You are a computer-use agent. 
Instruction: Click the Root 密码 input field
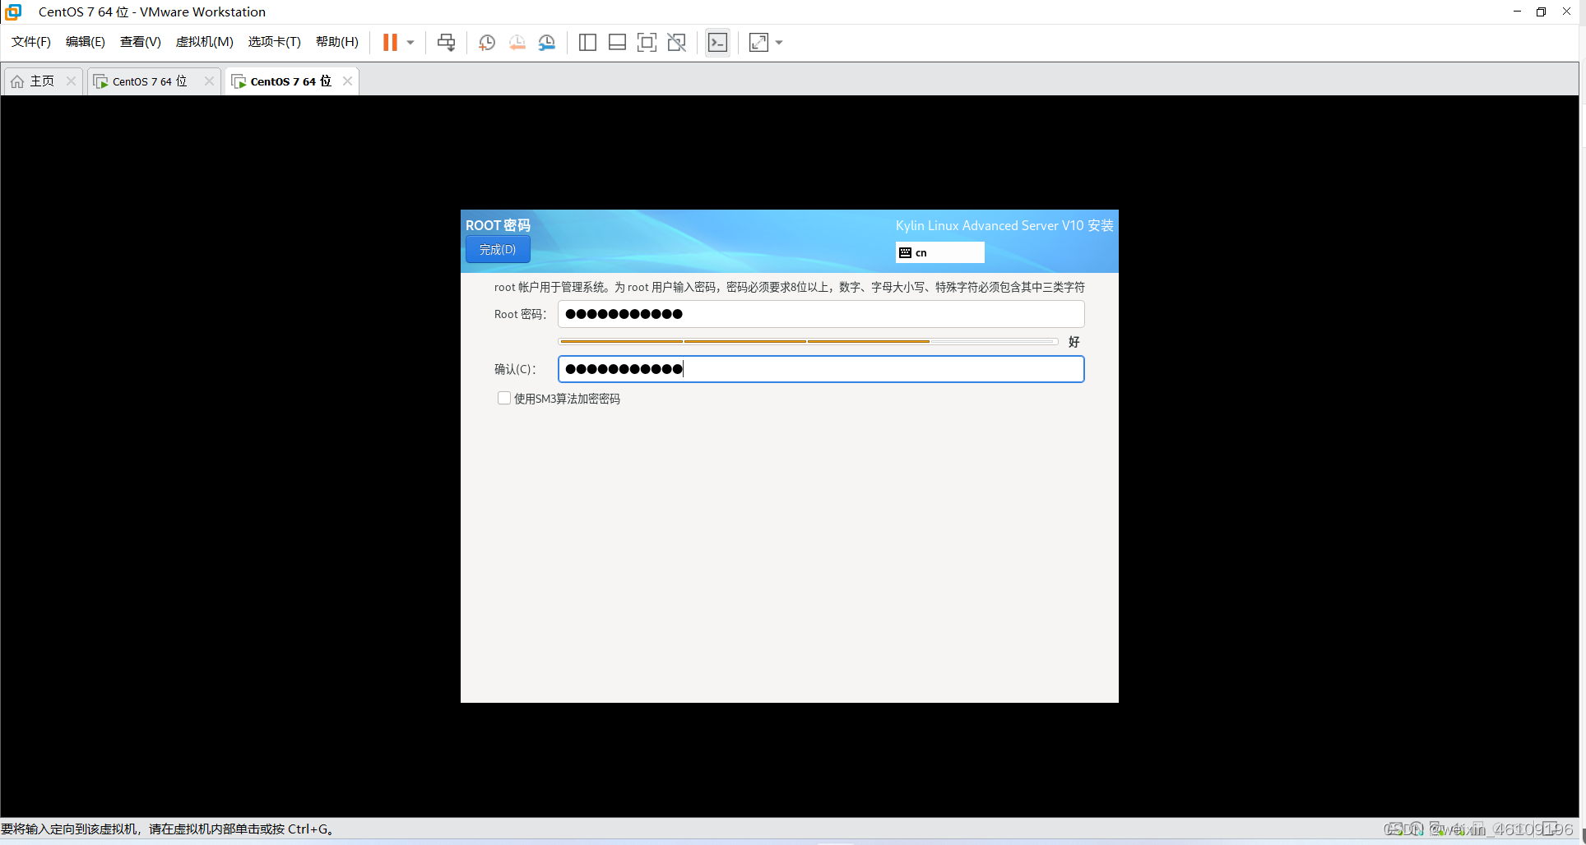pyautogui.click(x=821, y=314)
